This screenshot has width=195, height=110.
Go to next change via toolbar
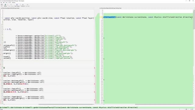coord(17,5)
